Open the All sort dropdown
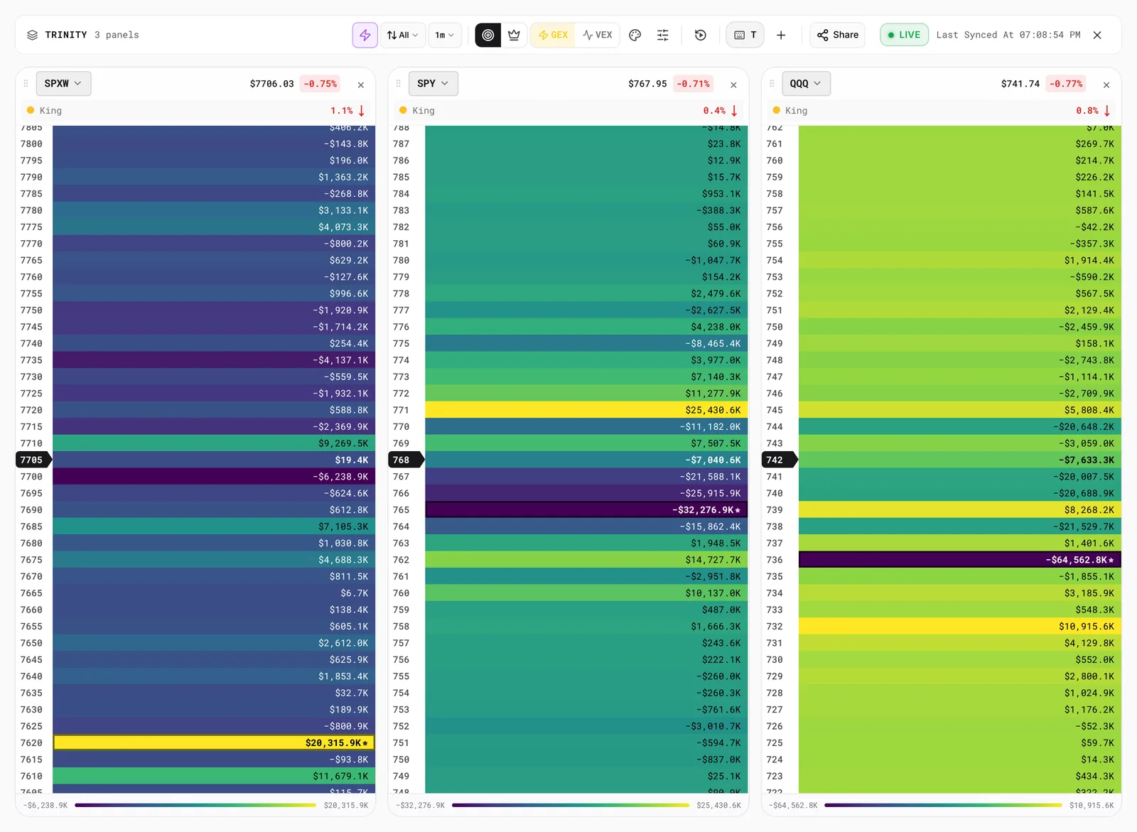The image size is (1137, 832). pos(402,35)
